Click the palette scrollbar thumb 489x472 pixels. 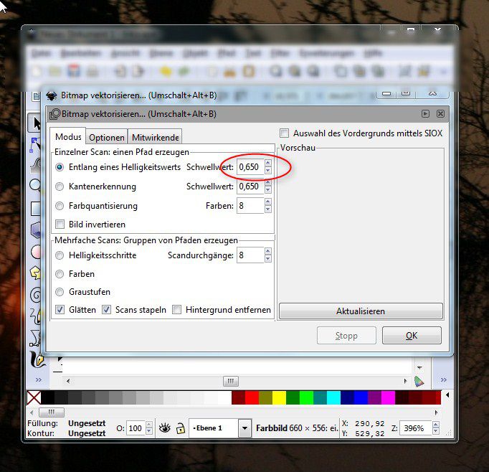point(52,412)
